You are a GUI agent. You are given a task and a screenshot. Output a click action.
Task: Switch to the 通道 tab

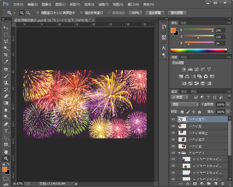click(x=184, y=92)
